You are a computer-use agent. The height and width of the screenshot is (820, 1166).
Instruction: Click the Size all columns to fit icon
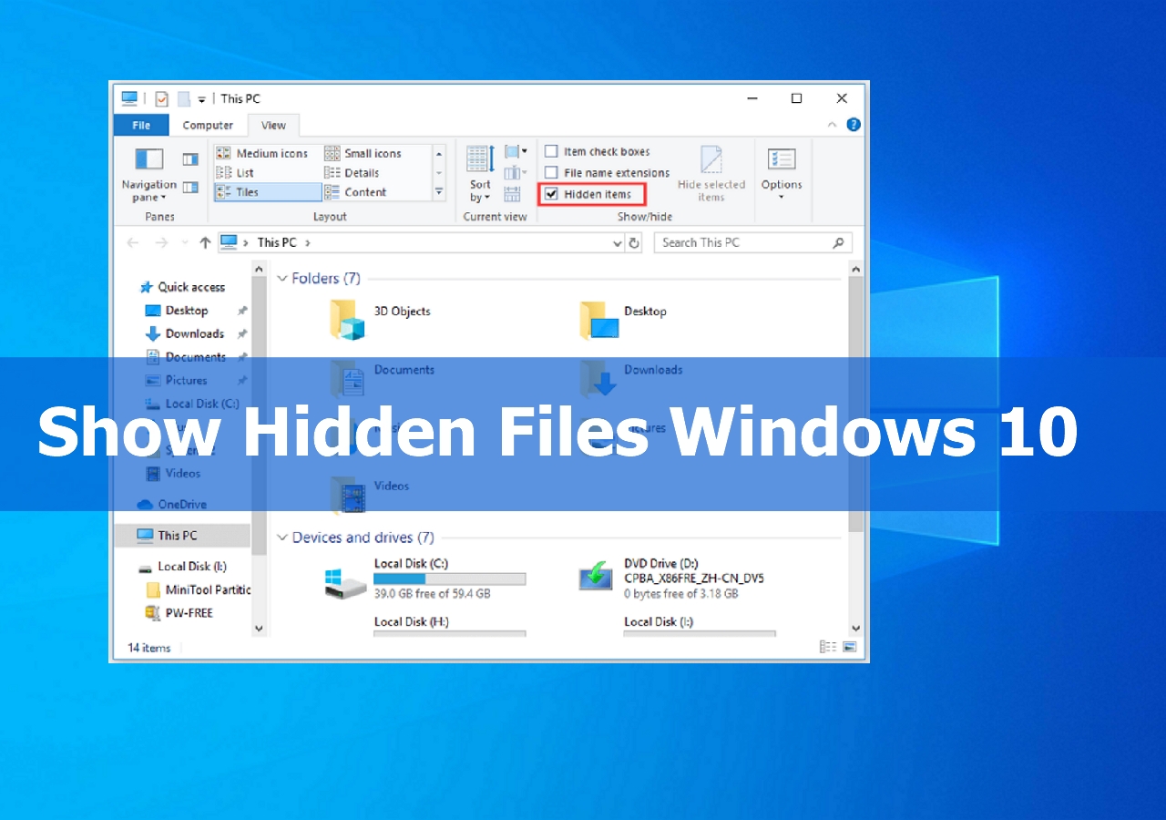(x=512, y=193)
